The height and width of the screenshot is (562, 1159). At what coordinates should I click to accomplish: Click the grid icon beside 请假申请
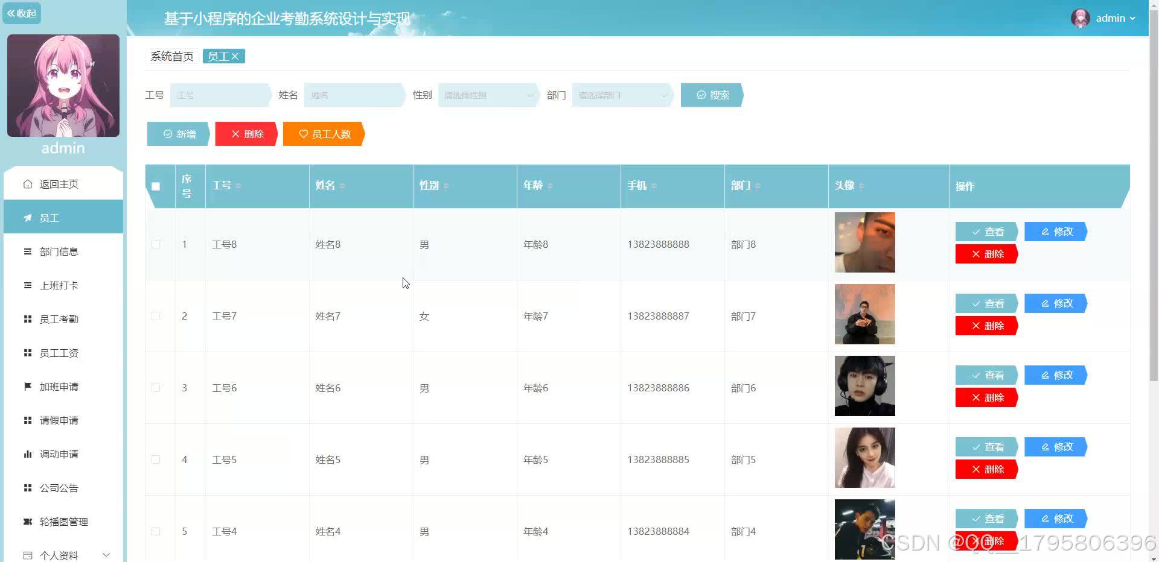coord(28,420)
